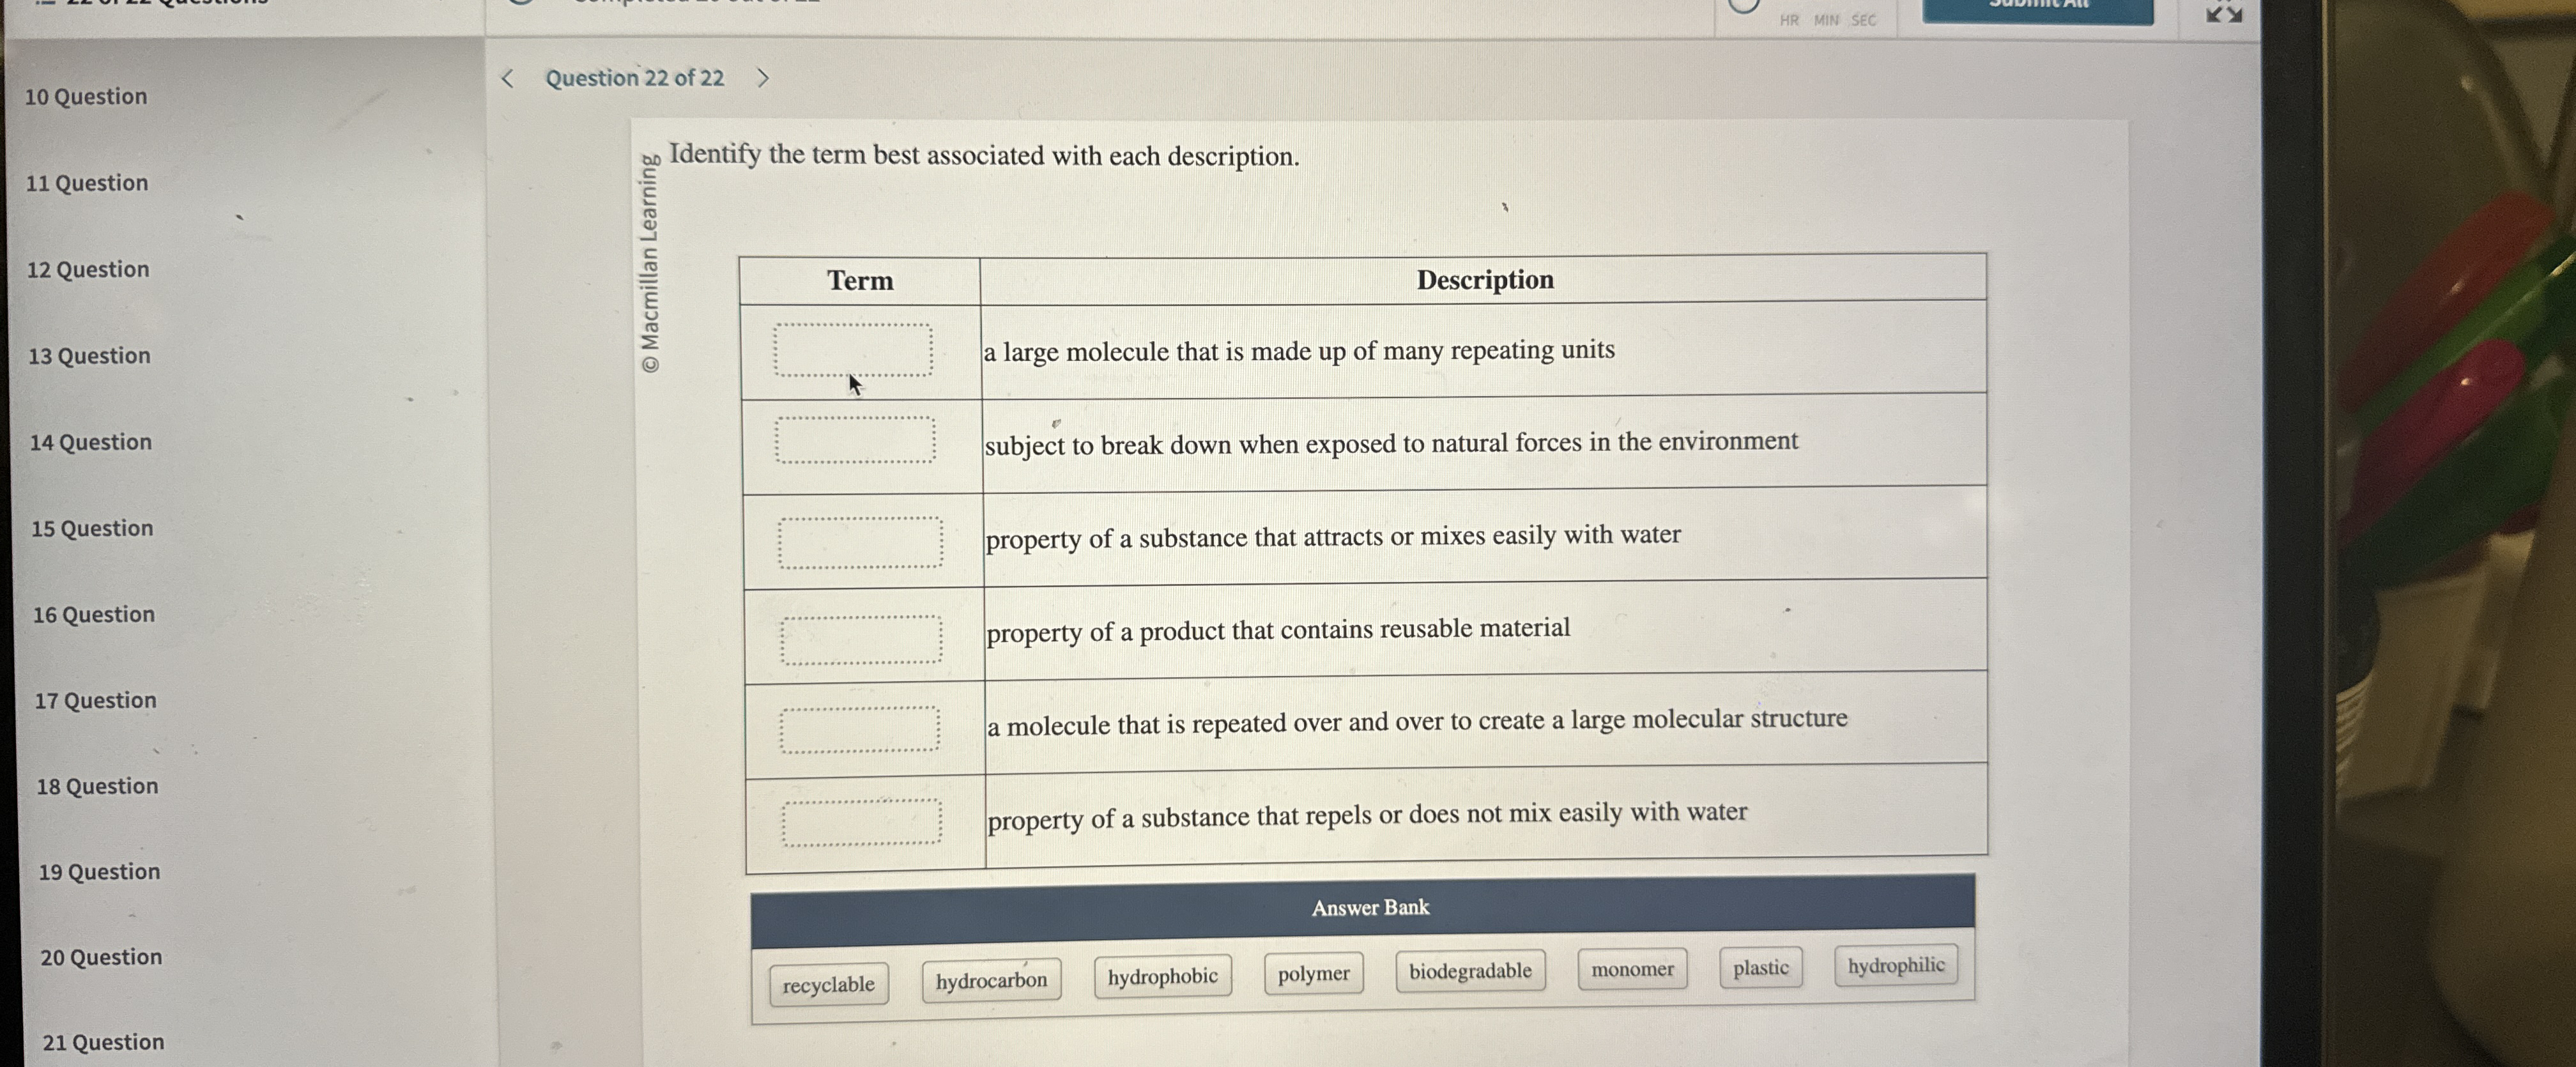Pick the 'hydrophobic' answer tile
The image size is (2576, 1067).
pyautogui.click(x=1162, y=976)
